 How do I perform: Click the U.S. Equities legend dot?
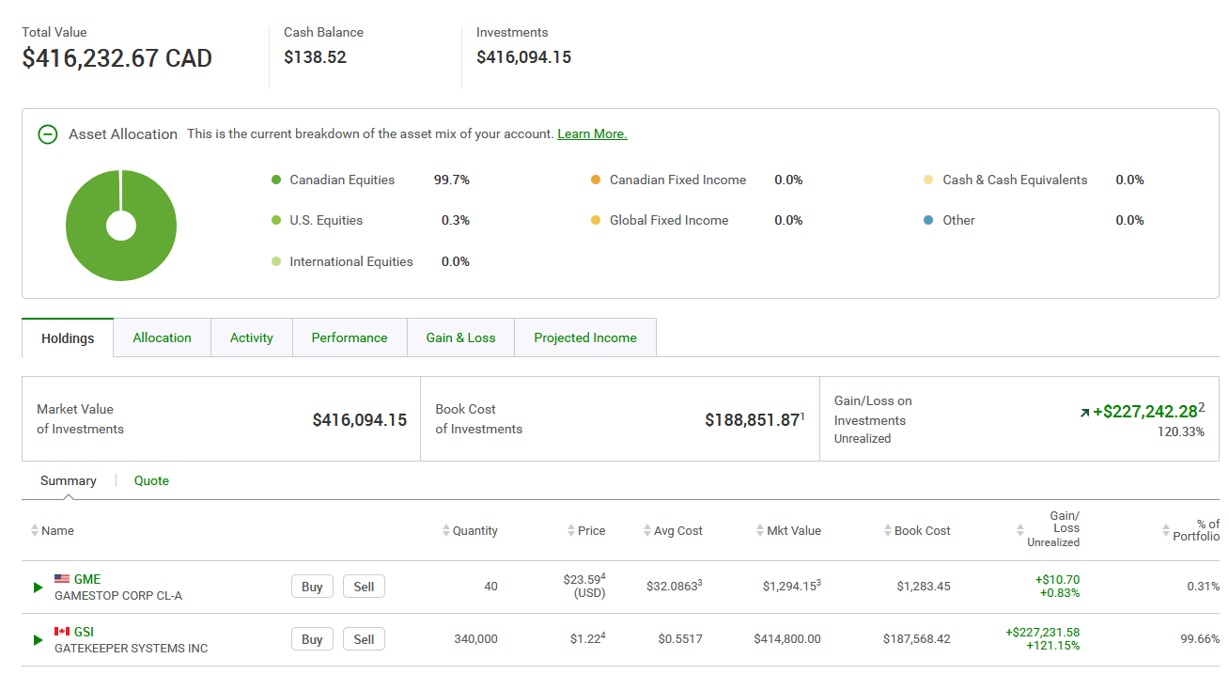276,221
